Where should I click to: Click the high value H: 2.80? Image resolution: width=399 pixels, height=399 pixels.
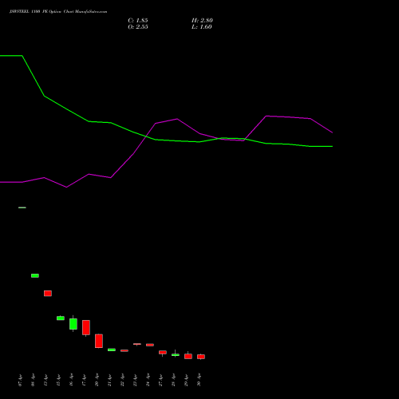[202, 21]
